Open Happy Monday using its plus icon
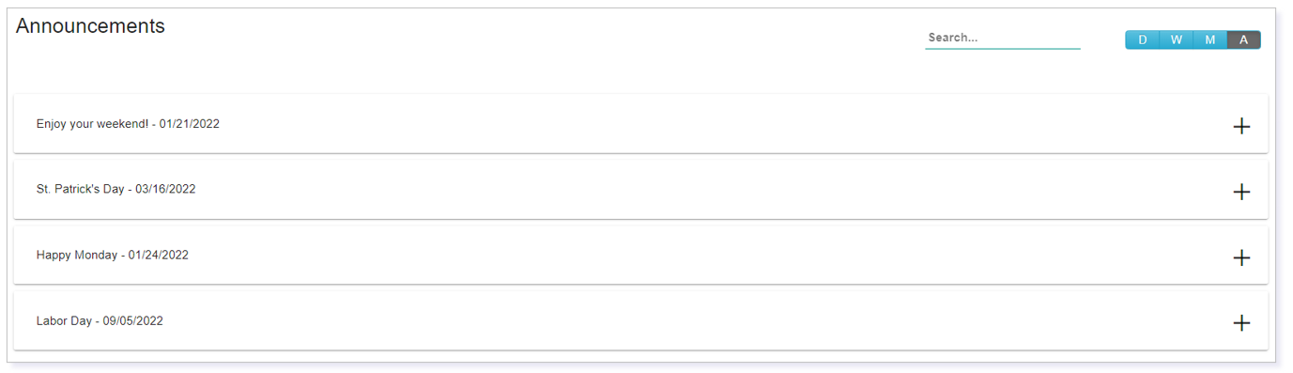The width and height of the screenshot is (1293, 373). point(1240,257)
